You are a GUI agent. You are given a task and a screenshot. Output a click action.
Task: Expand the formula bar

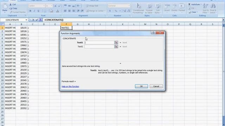click(x=224, y=20)
